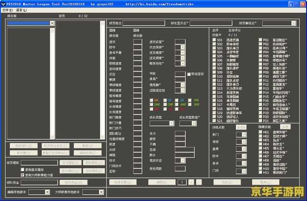Enable the AMF position checkbox
Image resolution: width=307 pixels, height=201 pixels.
click(x=177, y=104)
